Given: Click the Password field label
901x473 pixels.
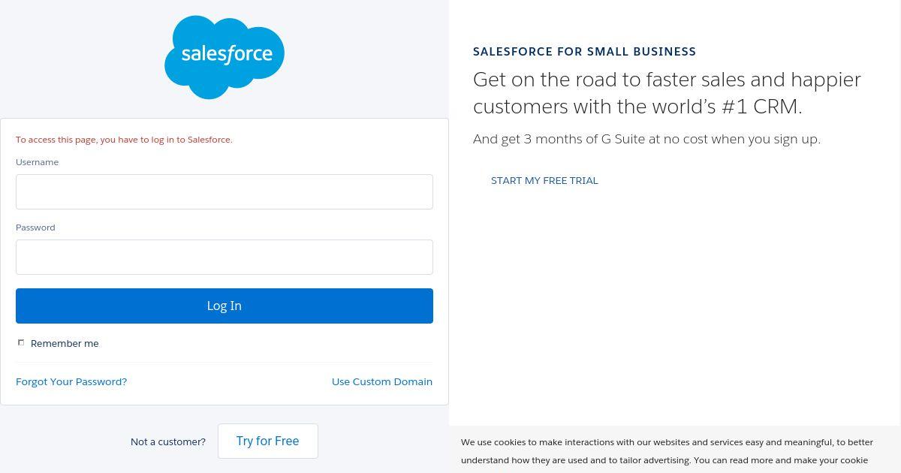Looking at the screenshot, I should [x=35, y=227].
